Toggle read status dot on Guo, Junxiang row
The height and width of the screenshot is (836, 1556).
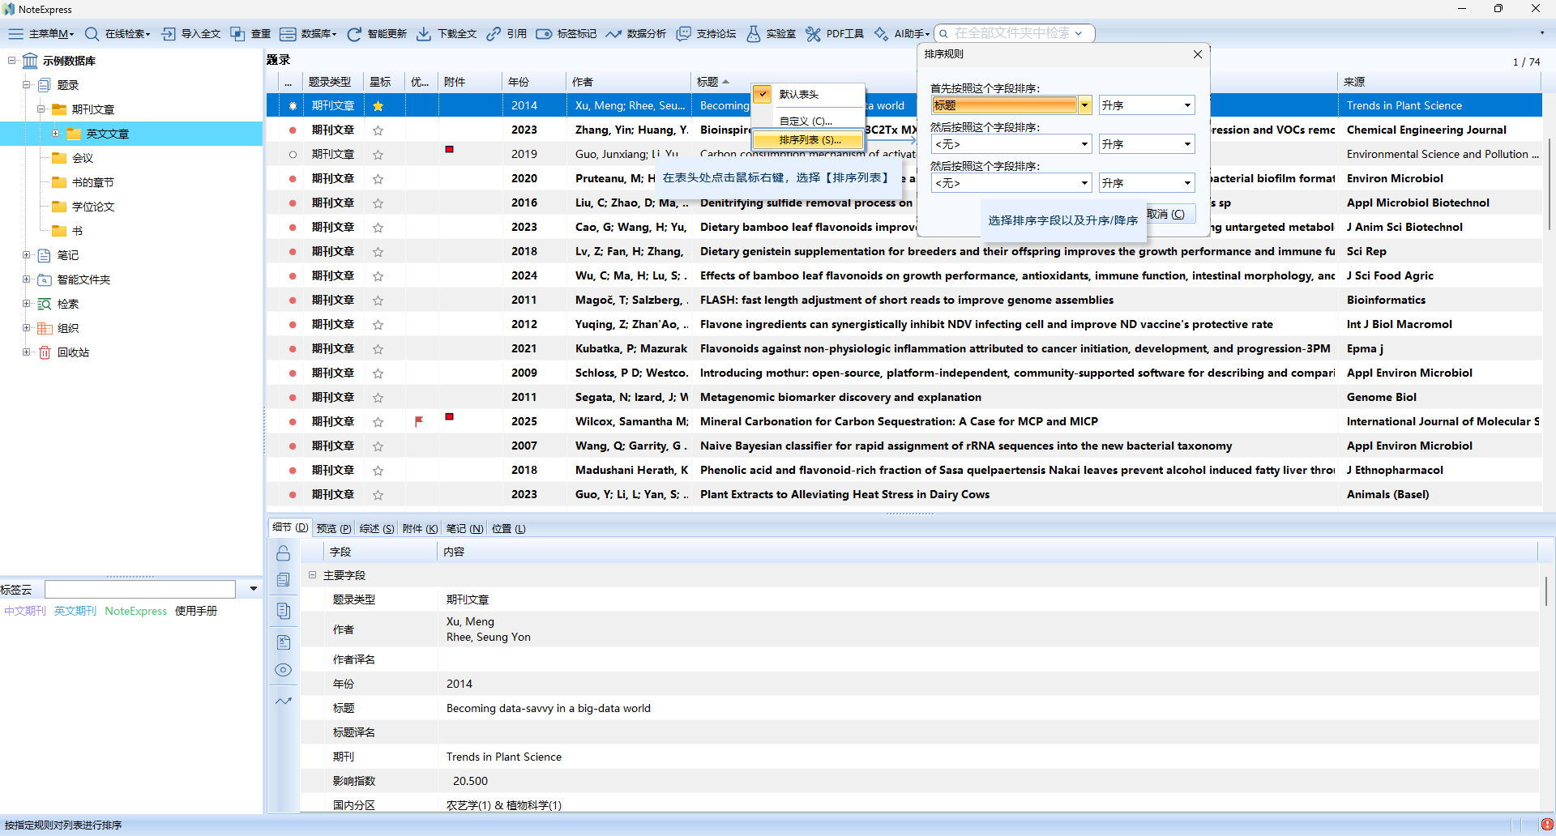(293, 154)
